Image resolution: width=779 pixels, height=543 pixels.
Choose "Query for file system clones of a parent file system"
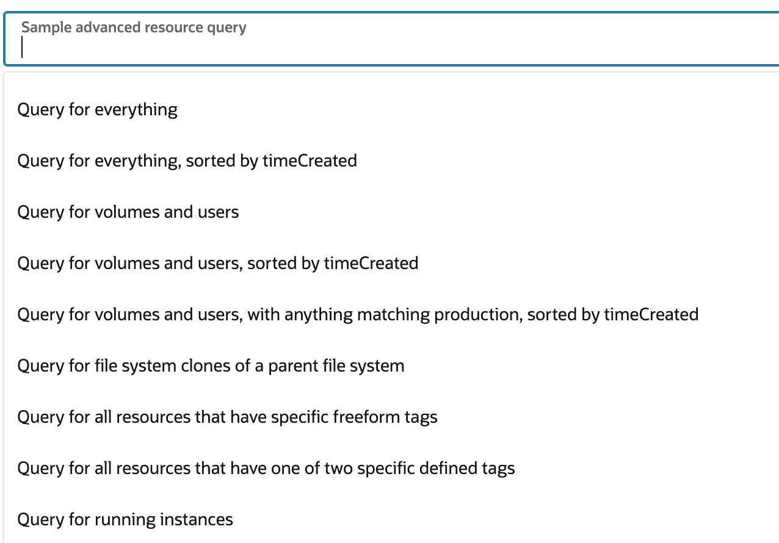[211, 365]
